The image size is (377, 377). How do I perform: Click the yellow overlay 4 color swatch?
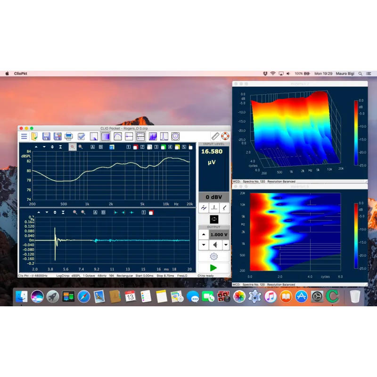point(177,147)
